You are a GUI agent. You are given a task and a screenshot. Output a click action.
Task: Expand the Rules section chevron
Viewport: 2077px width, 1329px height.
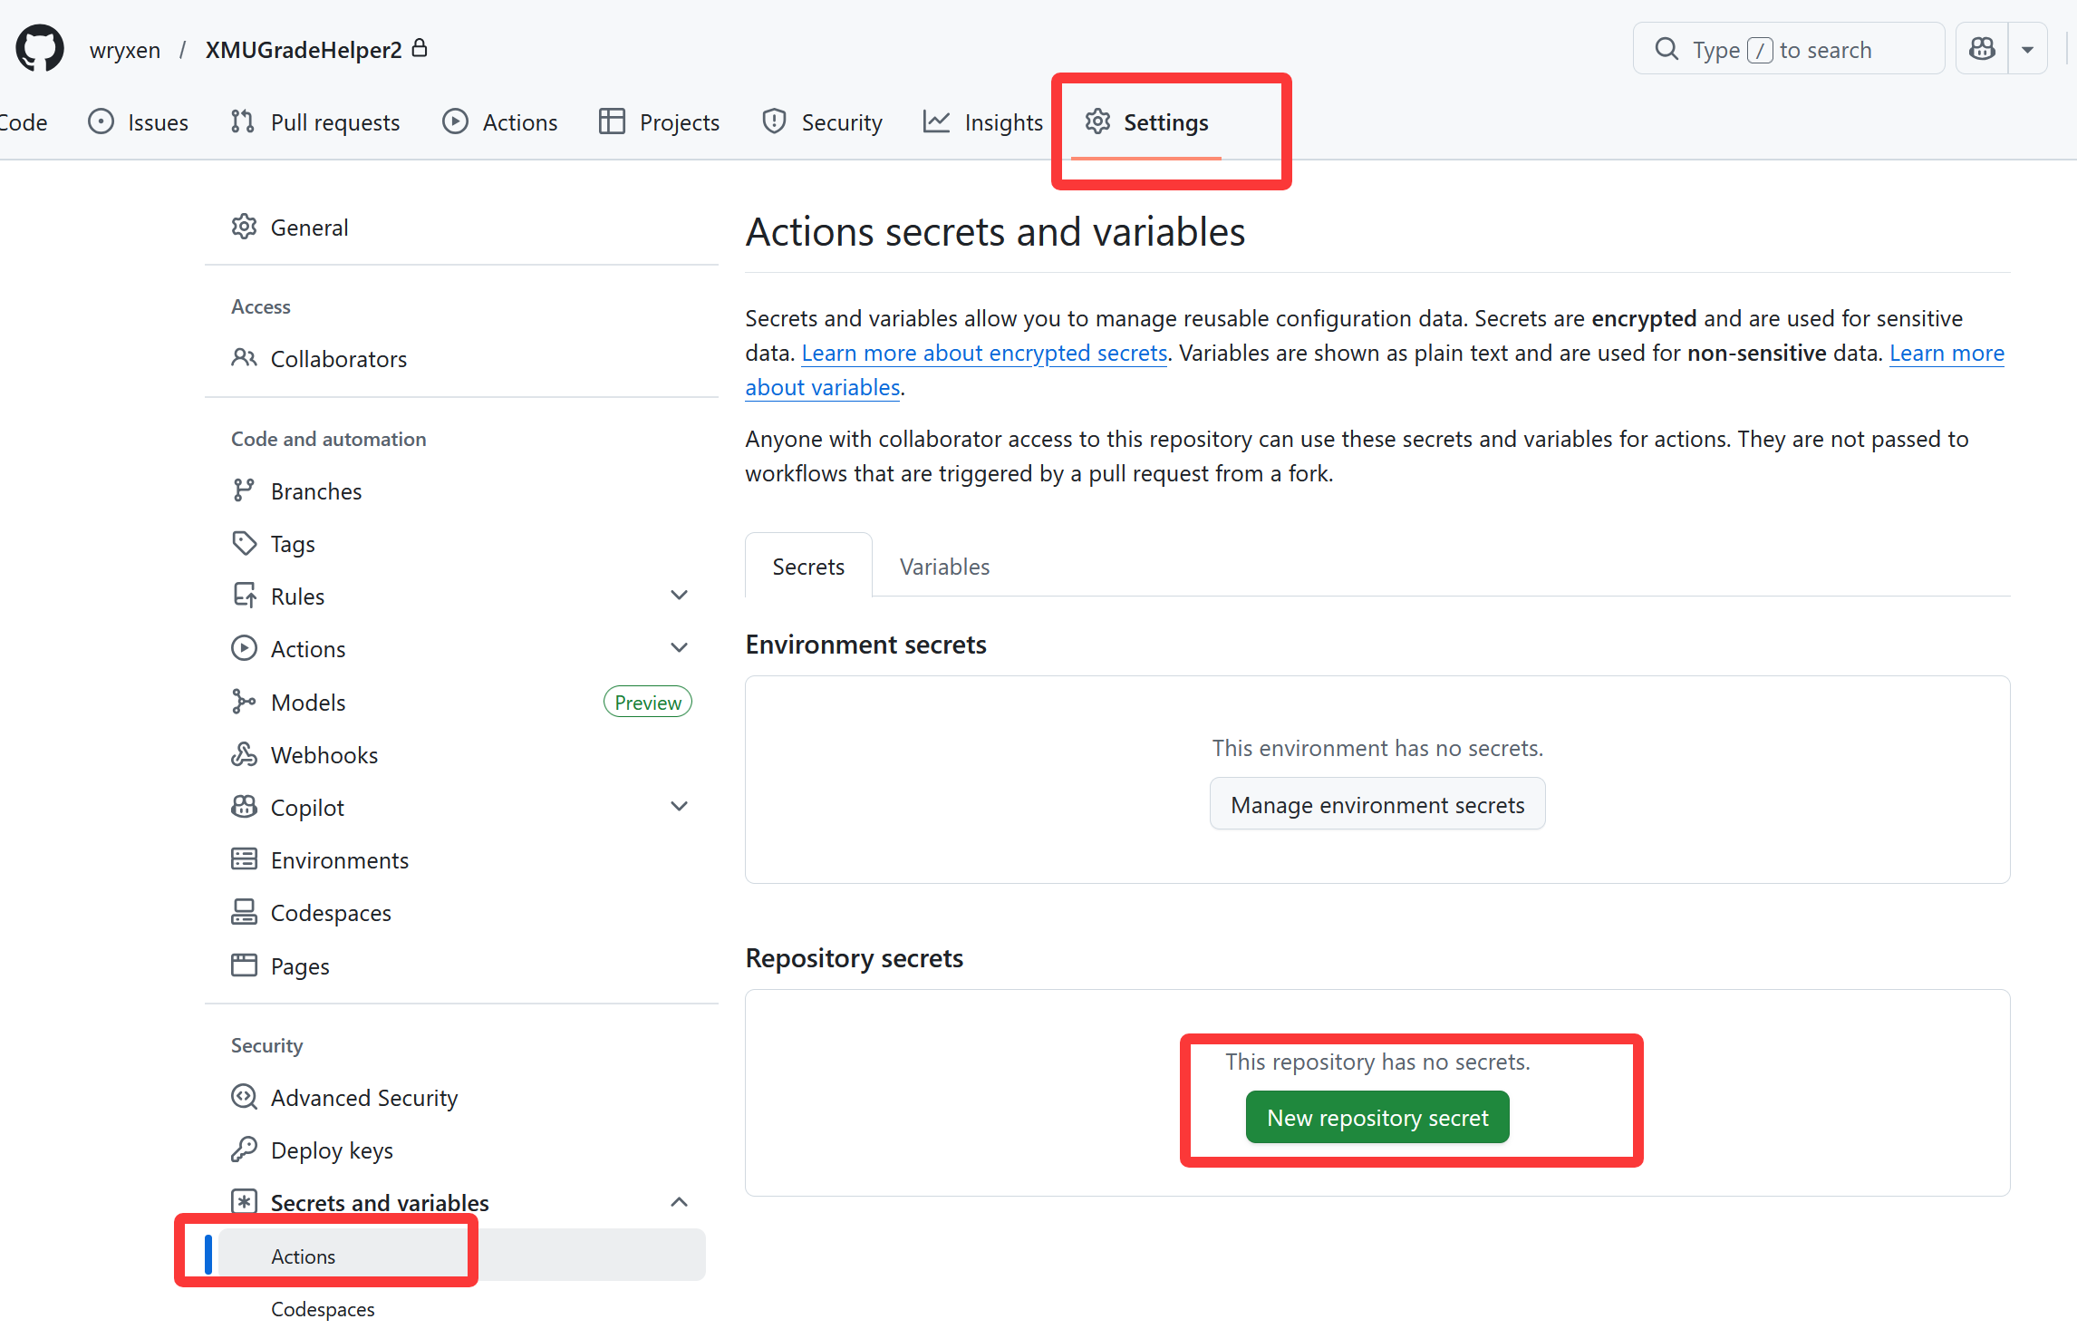pyautogui.click(x=679, y=596)
